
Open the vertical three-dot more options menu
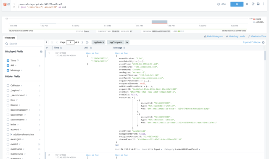coord(263,4)
